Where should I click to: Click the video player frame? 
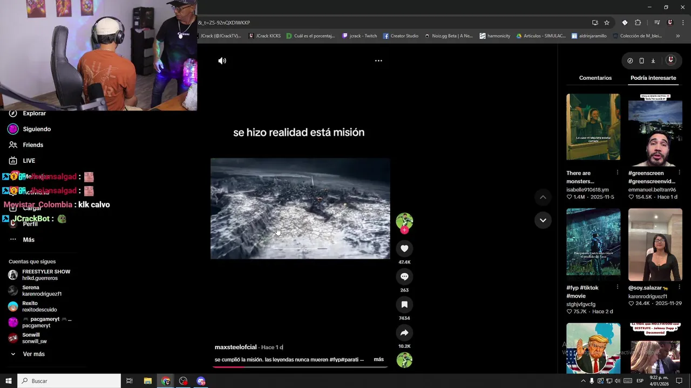pos(300,209)
